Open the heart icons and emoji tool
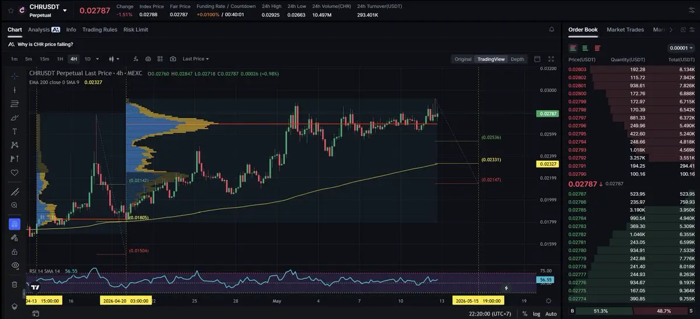 15,173
